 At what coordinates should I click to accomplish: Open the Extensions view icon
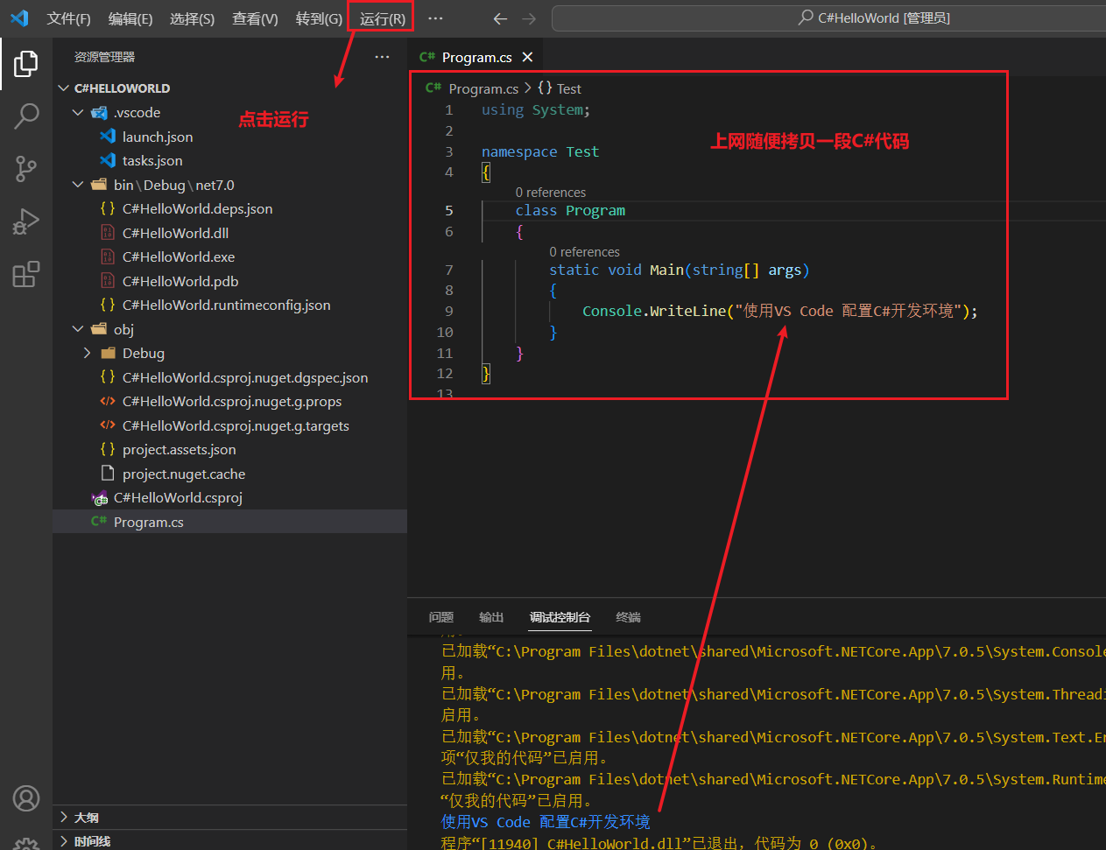(x=26, y=274)
